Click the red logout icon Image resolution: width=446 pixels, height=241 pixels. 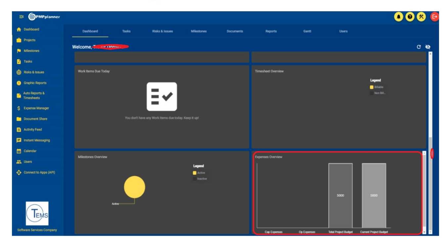tap(435, 17)
